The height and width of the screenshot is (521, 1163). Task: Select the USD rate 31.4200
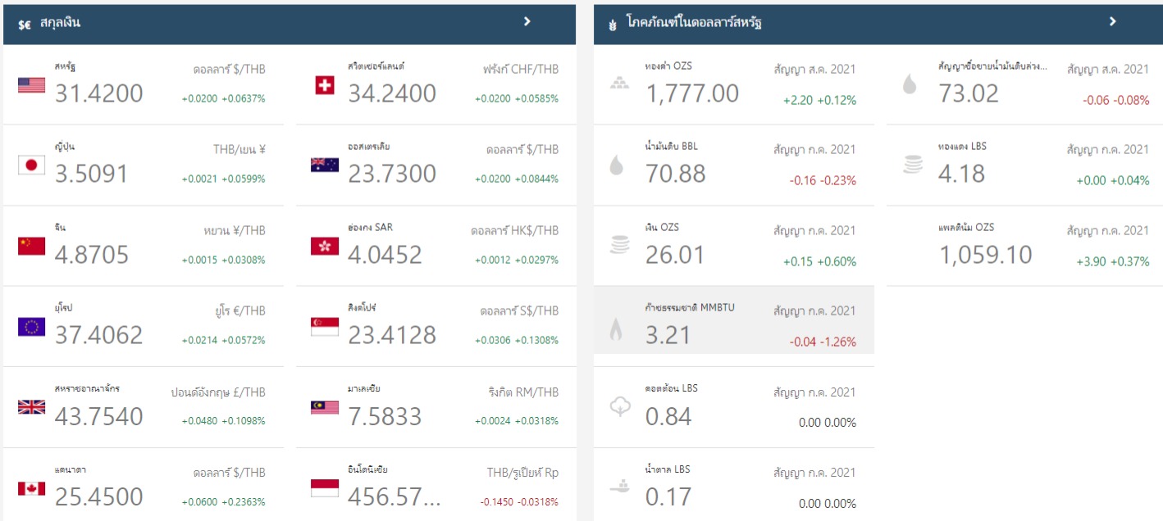(x=99, y=93)
